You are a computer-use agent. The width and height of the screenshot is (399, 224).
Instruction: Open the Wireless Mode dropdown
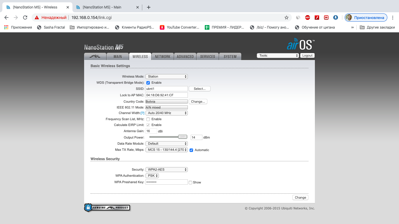(166, 76)
